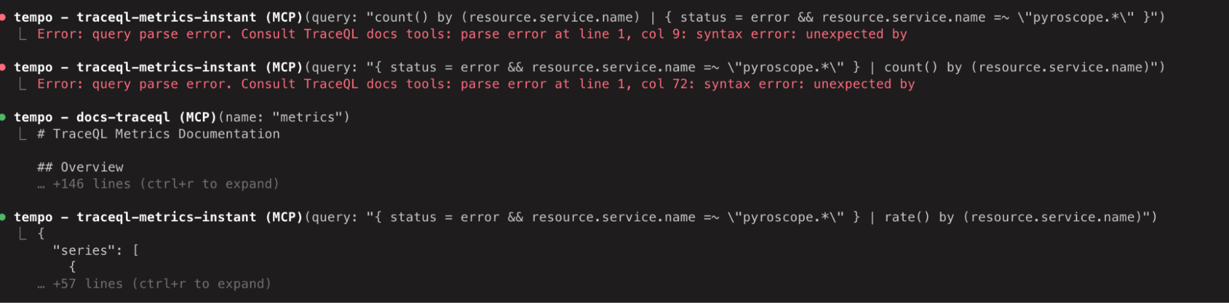
Task: Click green status dot beside the rate() query call
Action: tap(2, 217)
